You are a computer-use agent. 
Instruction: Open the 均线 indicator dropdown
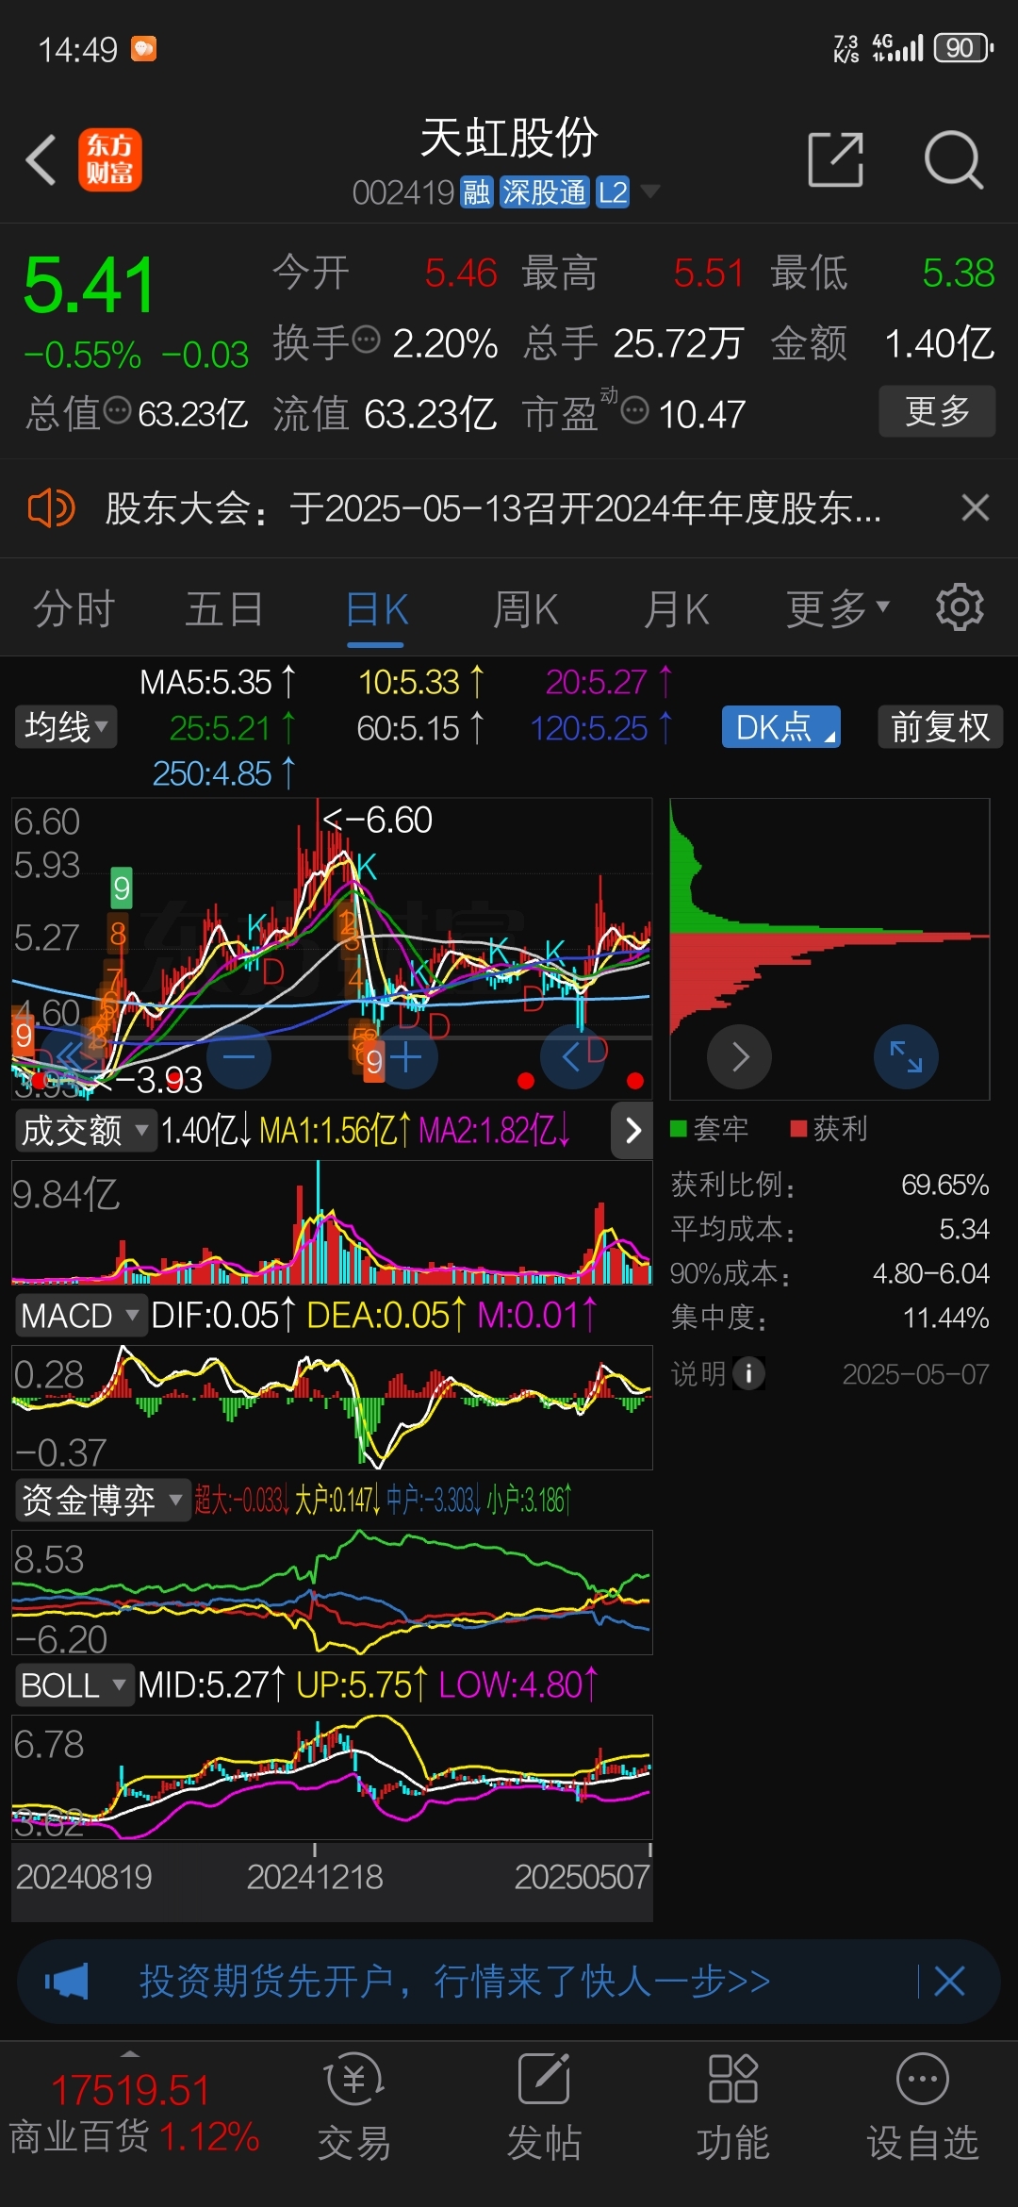pyautogui.click(x=65, y=726)
